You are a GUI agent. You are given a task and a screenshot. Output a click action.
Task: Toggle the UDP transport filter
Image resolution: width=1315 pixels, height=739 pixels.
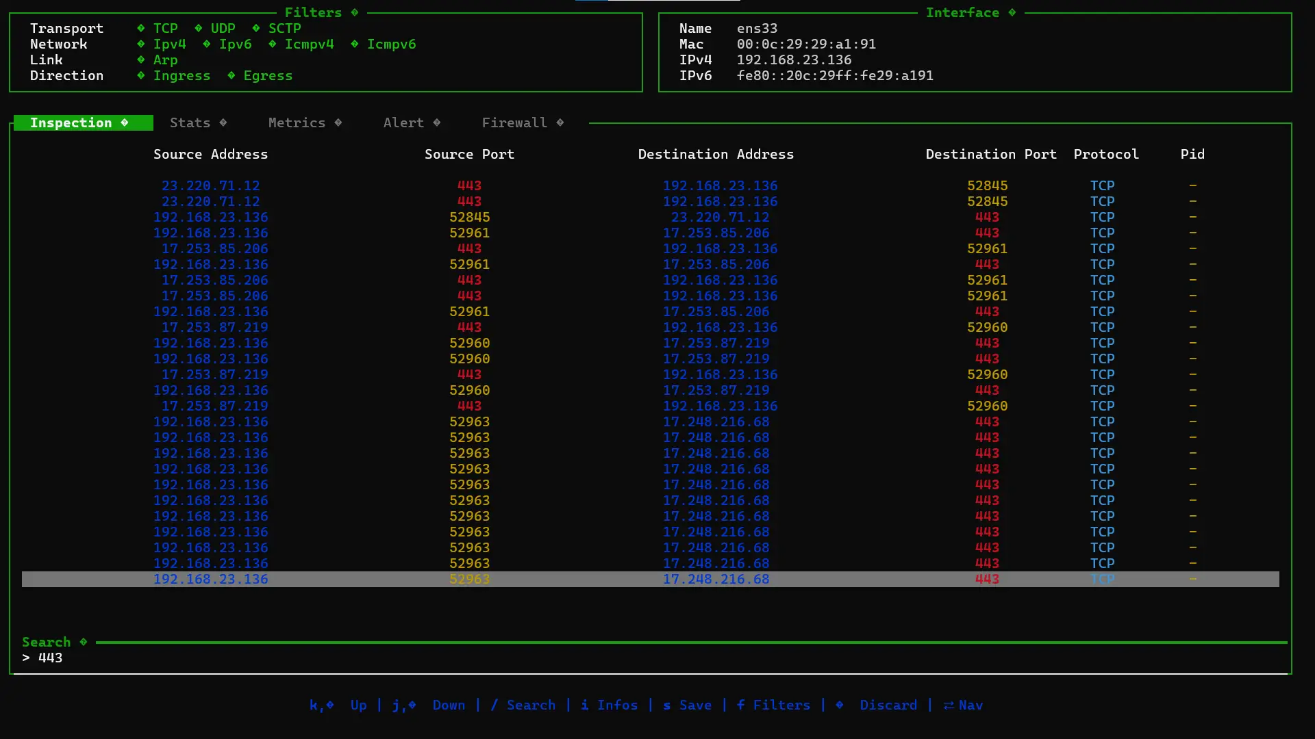click(223, 28)
